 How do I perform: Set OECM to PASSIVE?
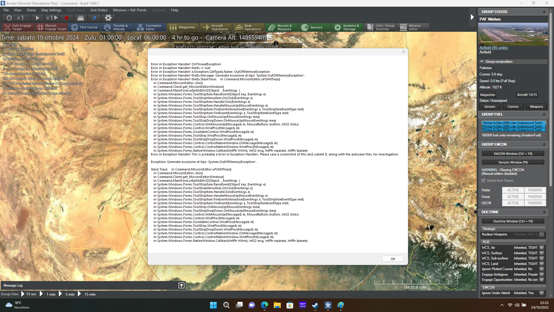(x=535, y=203)
